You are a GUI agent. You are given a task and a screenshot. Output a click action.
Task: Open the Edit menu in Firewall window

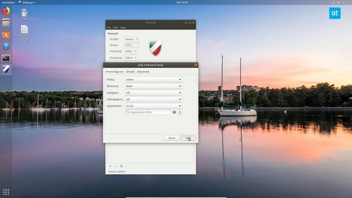tap(116, 28)
